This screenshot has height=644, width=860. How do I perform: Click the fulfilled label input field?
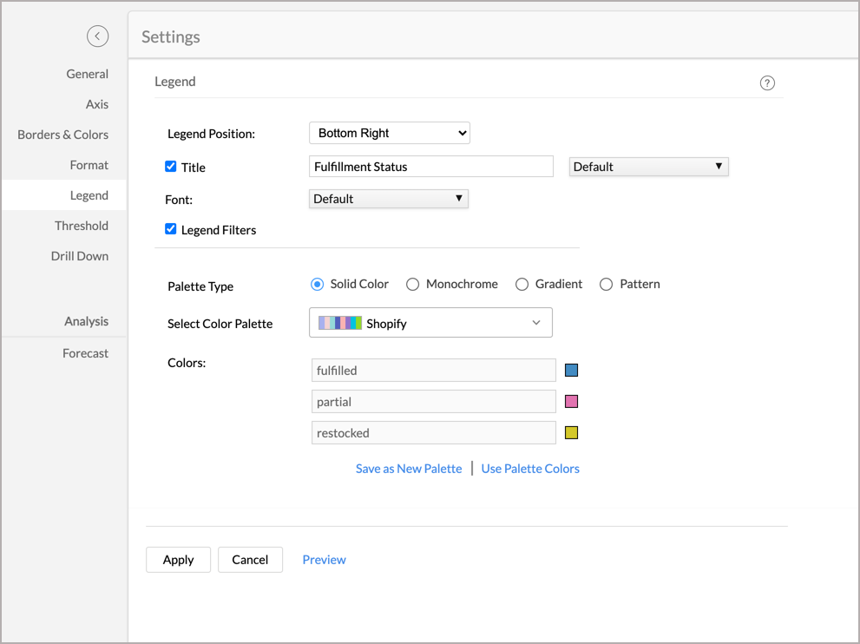click(x=433, y=369)
